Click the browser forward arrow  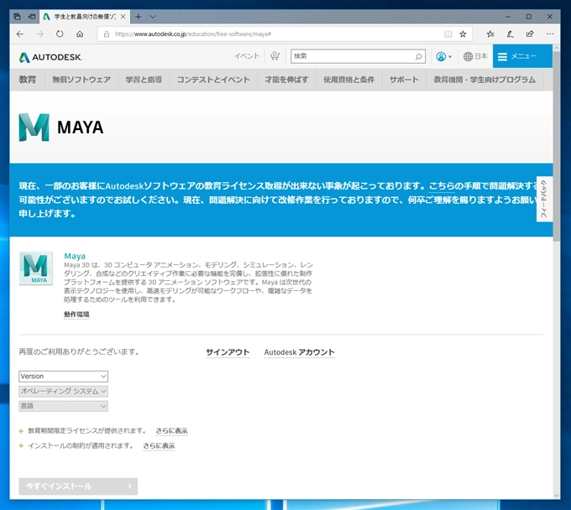(x=39, y=34)
